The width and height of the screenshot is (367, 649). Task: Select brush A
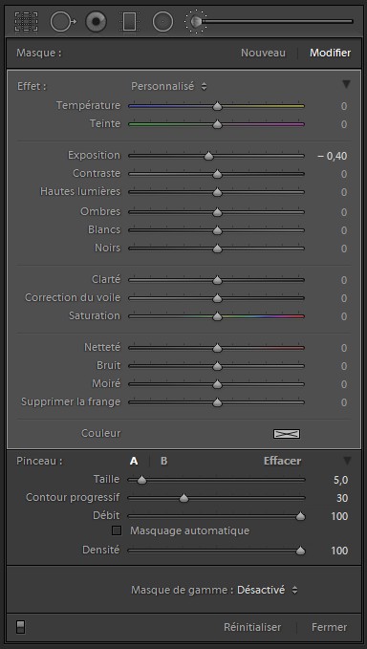pyautogui.click(x=134, y=461)
